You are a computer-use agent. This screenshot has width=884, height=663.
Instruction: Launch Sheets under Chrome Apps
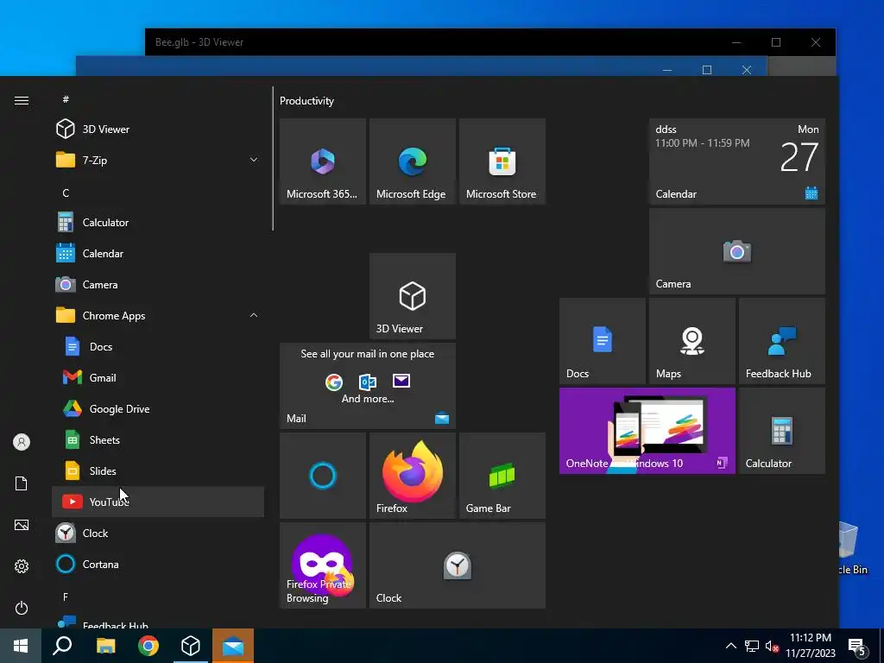(x=158, y=439)
